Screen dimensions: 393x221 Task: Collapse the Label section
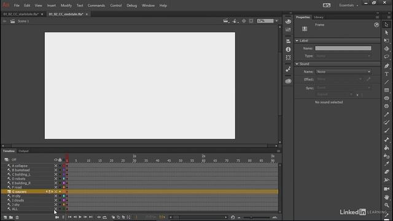tap(297, 41)
